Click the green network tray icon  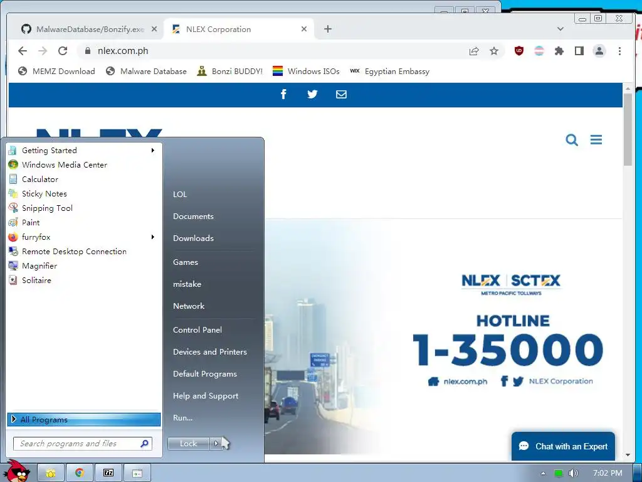pyautogui.click(x=559, y=473)
